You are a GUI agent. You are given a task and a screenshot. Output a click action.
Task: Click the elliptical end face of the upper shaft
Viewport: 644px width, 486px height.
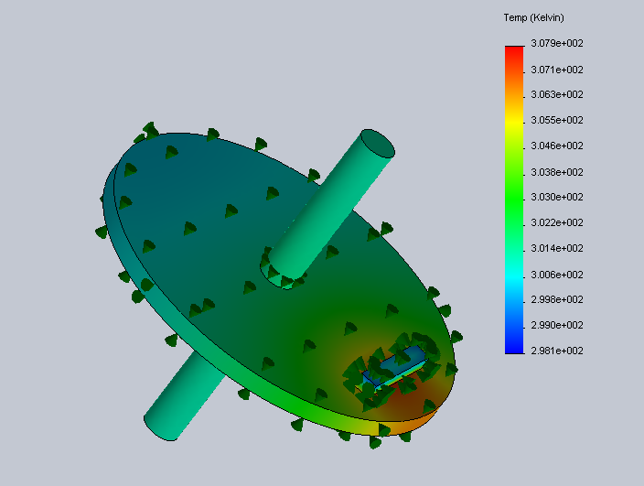point(378,144)
